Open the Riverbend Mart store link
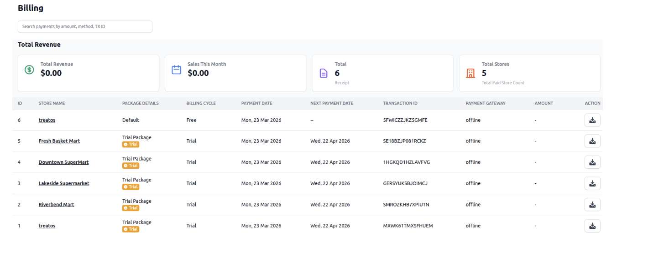669x262 pixels. pos(56,205)
